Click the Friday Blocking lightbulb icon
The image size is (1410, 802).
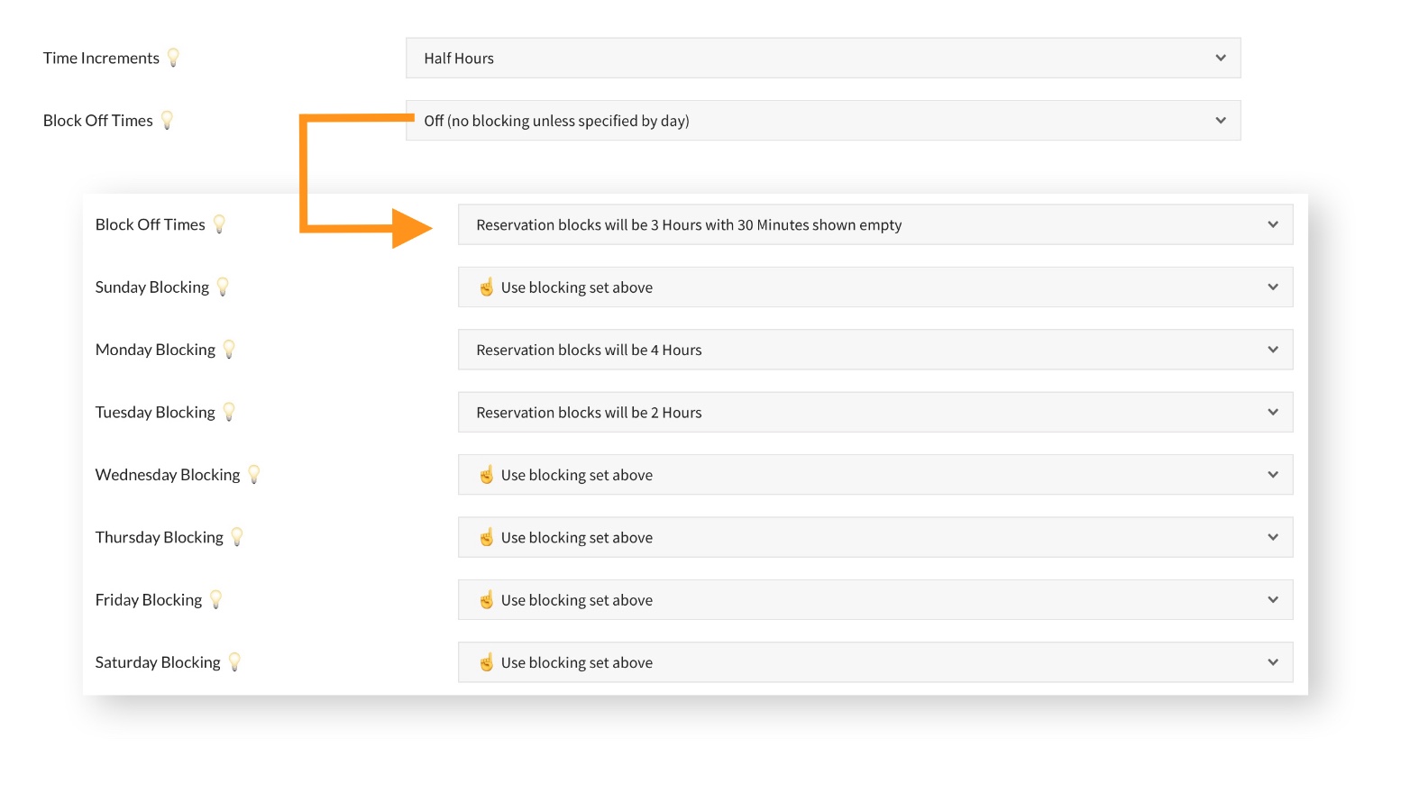[x=216, y=599]
